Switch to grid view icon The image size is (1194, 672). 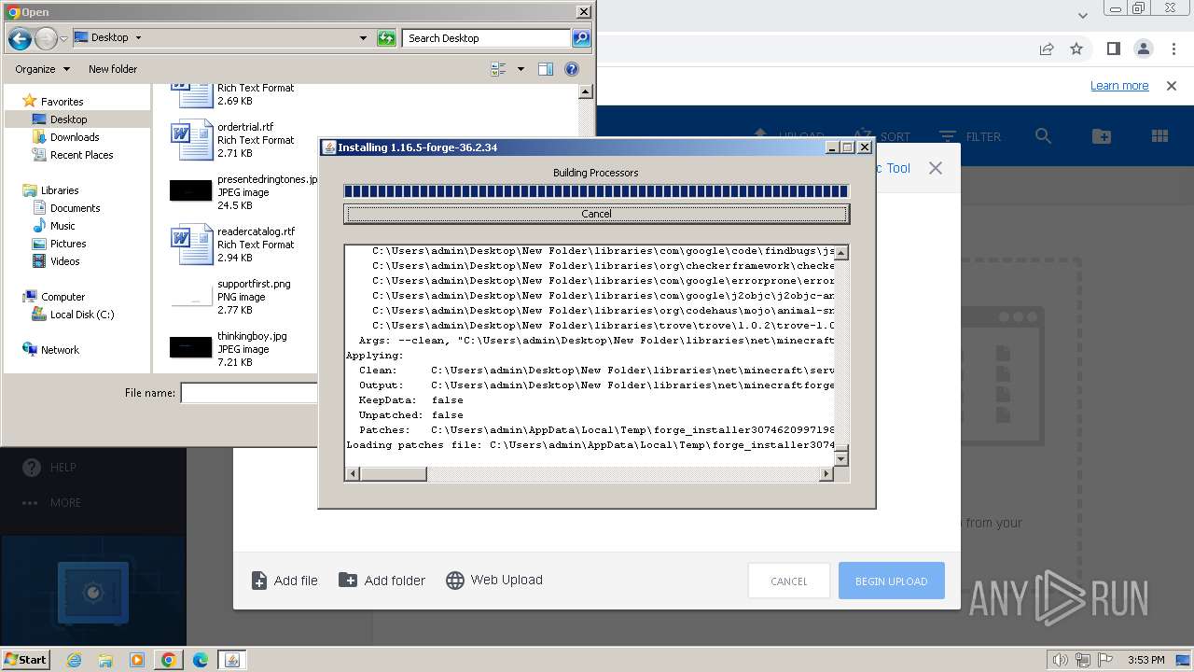1159,136
